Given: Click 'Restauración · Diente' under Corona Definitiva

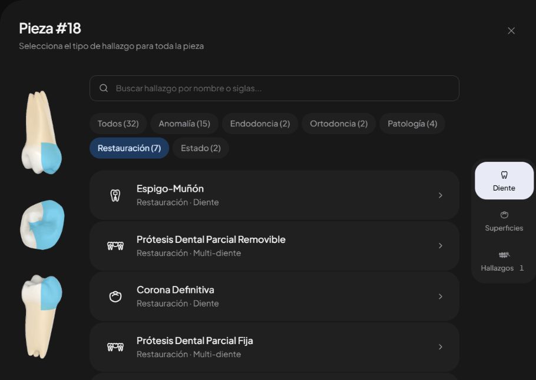Looking at the screenshot, I should [x=178, y=304].
